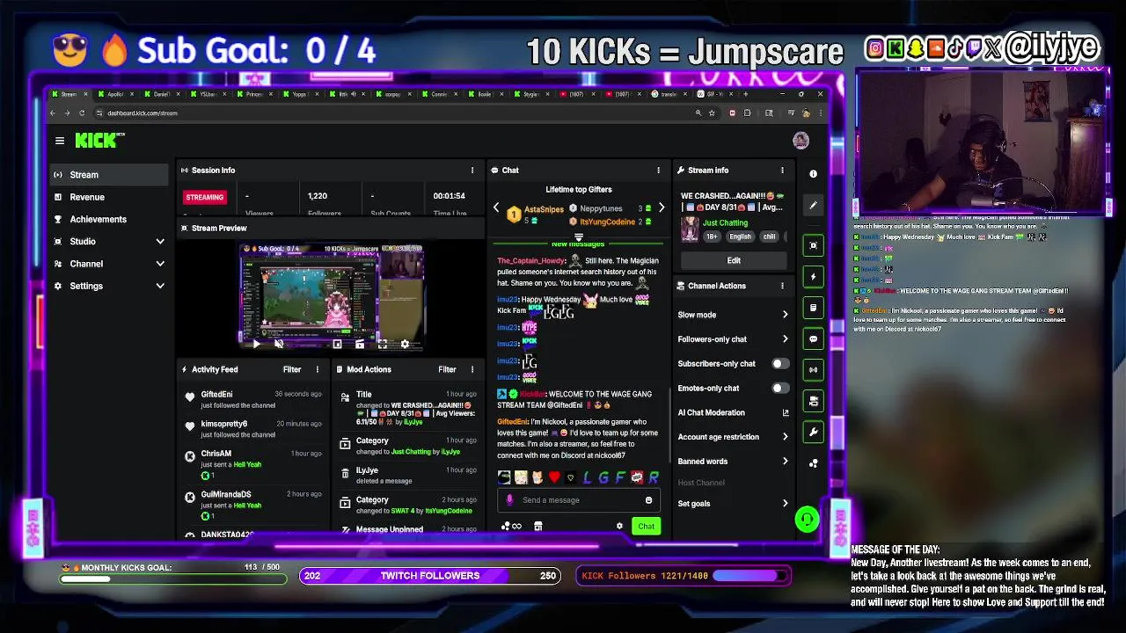Image resolution: width=1126 pixels, height=633 pixels.
Task: Open the gift shop icon below chat input
Action: tap(537, 527)
